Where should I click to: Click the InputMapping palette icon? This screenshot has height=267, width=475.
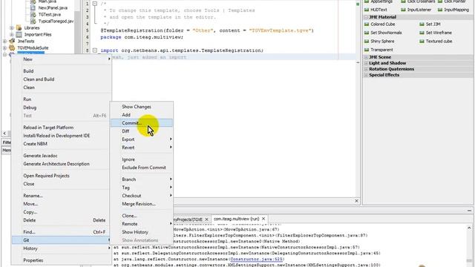(x=440, y=10)
